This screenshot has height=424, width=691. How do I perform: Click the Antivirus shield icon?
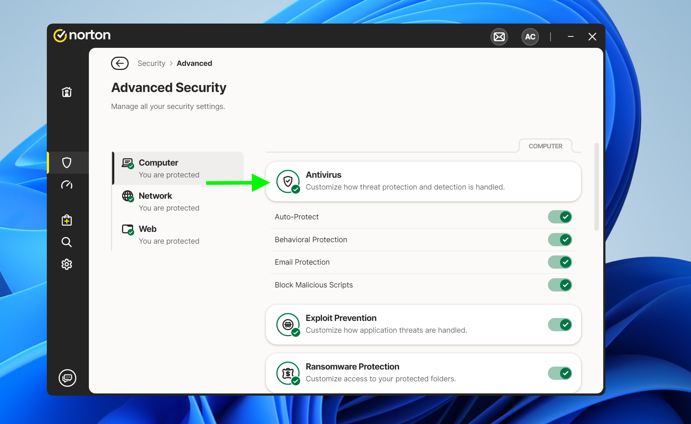(x=288, y=181)
